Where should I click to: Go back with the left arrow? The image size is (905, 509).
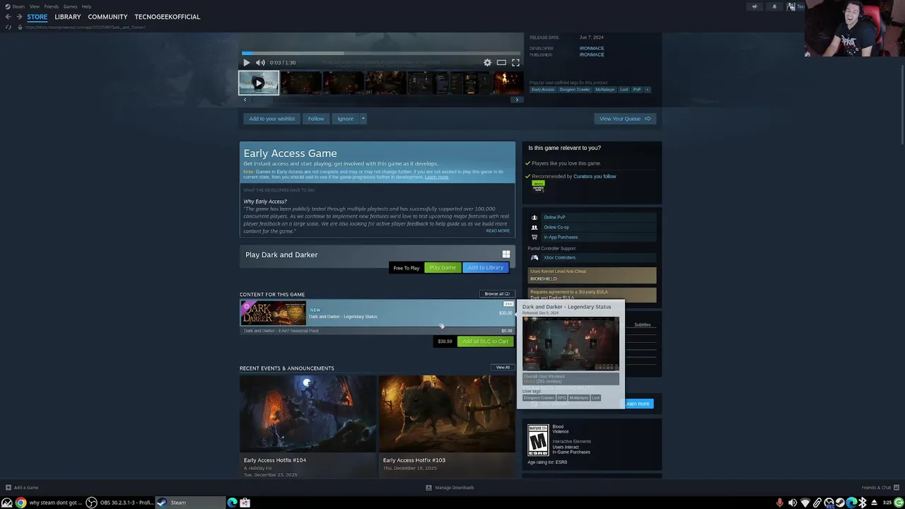[x=8, y=17]
